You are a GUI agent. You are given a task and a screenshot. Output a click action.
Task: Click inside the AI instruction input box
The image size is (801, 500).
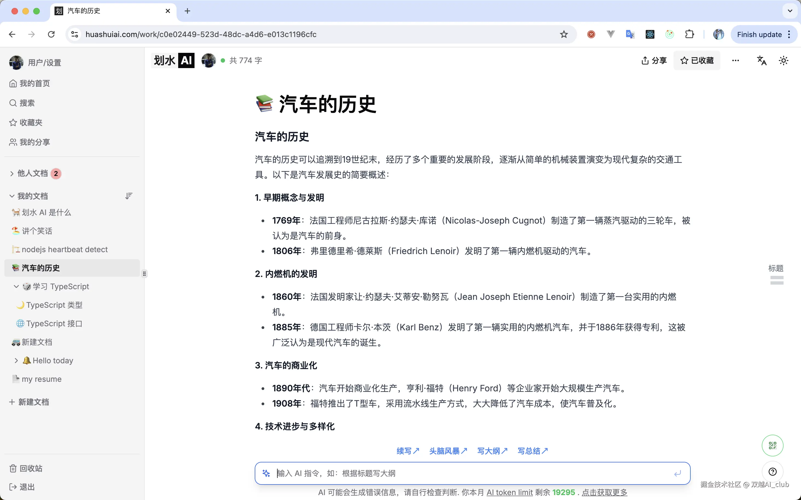[x=430, y=473]
